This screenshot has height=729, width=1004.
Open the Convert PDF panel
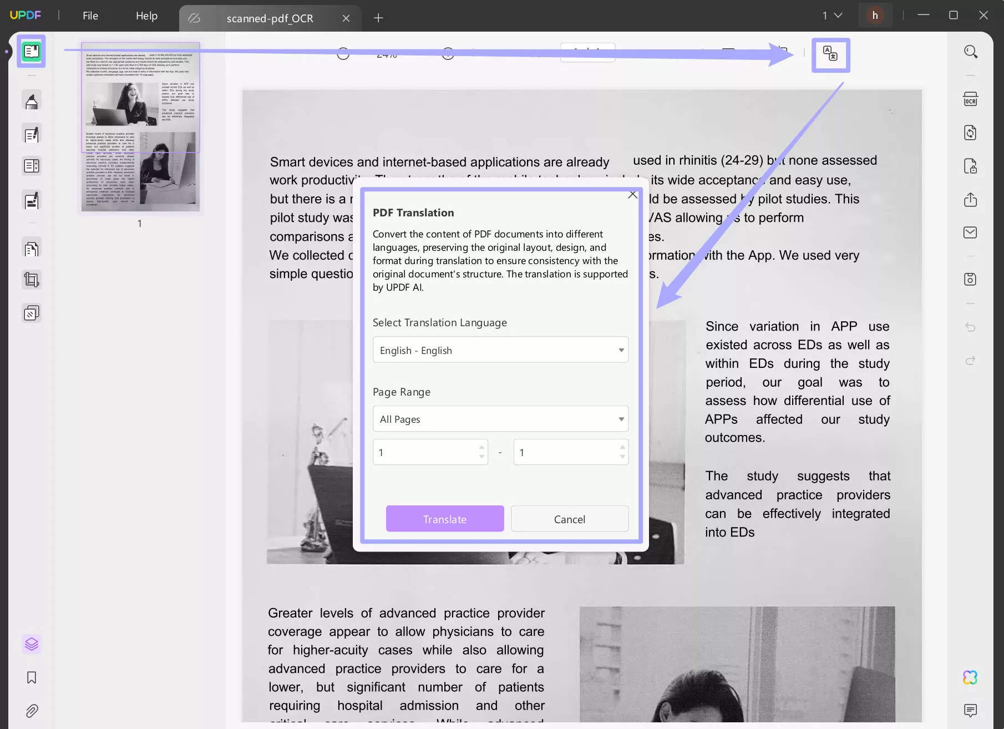point(971,133)
